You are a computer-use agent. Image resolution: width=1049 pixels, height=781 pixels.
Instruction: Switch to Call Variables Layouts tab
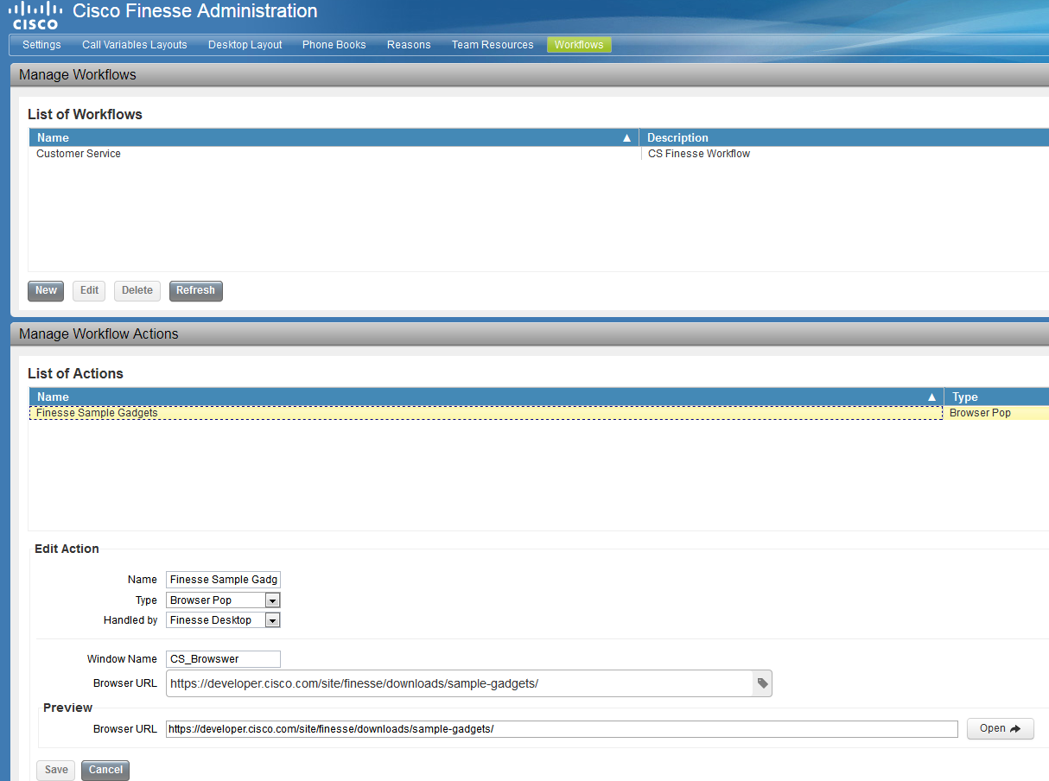click(x=135, y=45)
